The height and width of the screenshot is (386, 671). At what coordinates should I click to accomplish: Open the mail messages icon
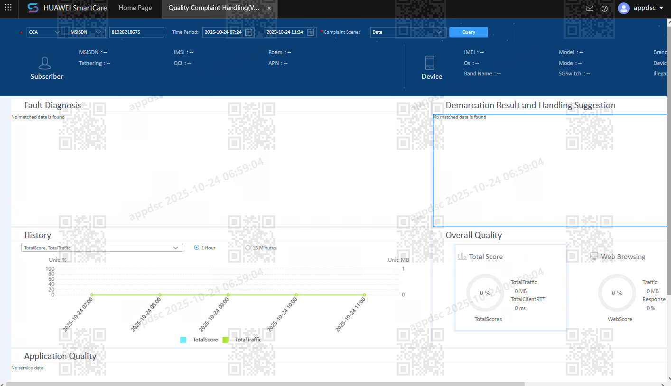click(590, 8)
